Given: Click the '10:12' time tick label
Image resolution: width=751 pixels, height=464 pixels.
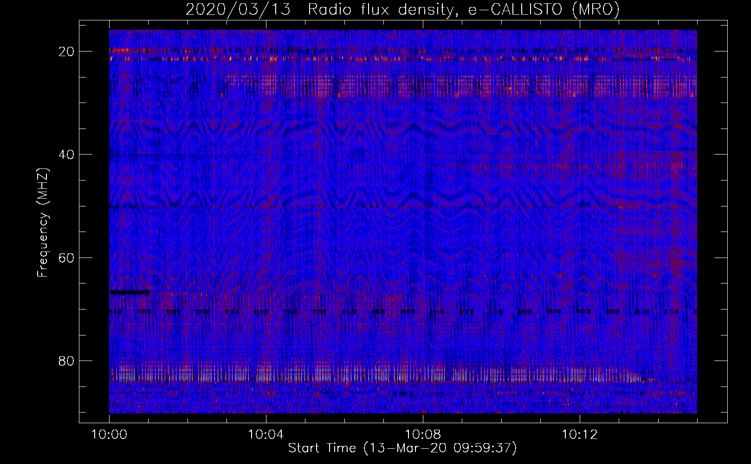Looking at the screenshot, I should pos(580,435).
